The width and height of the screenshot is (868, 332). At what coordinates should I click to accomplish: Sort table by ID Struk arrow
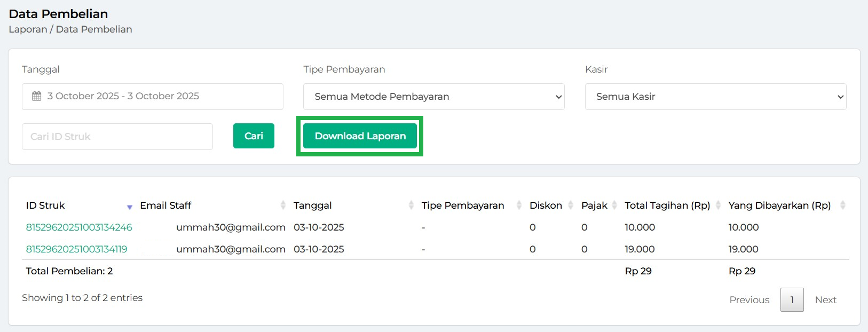point(129,207)
